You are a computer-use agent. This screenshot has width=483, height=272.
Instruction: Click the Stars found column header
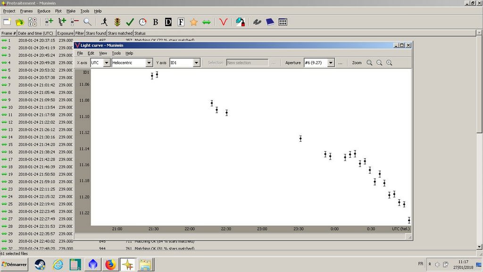pos(96,33)
